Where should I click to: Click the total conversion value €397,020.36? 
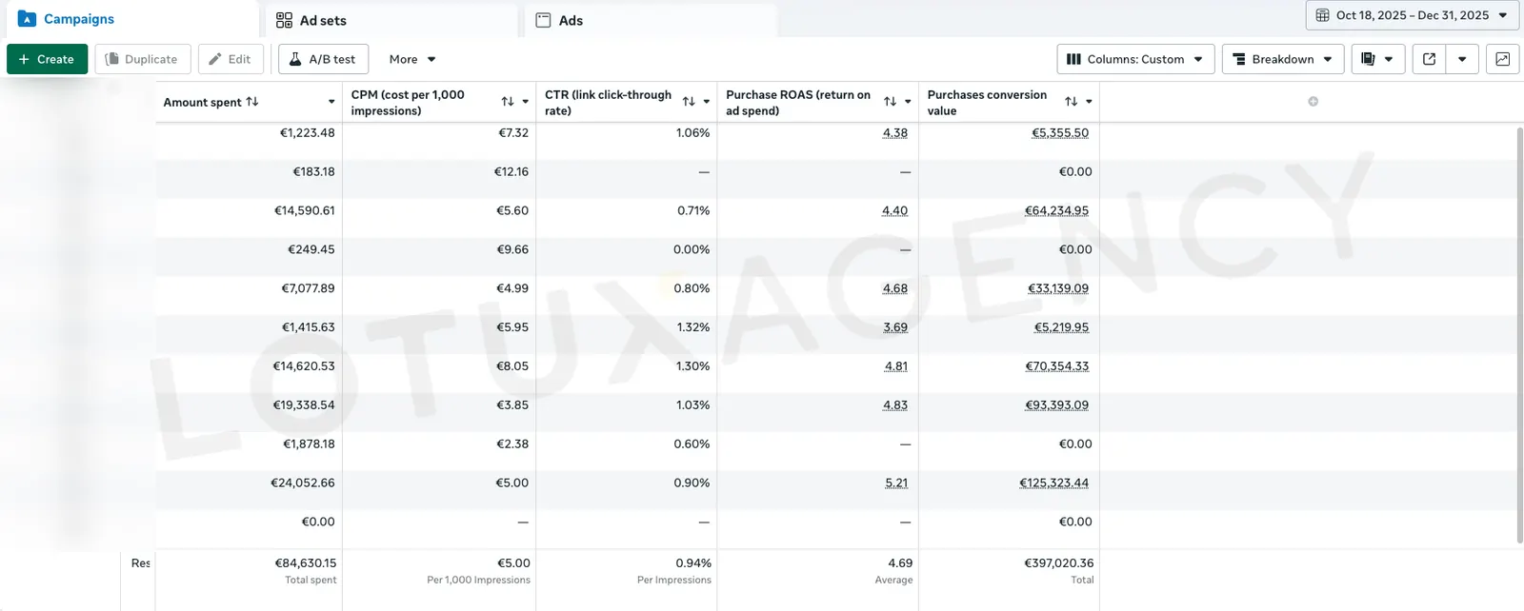pyautogui.click(x=1059, y=563)
